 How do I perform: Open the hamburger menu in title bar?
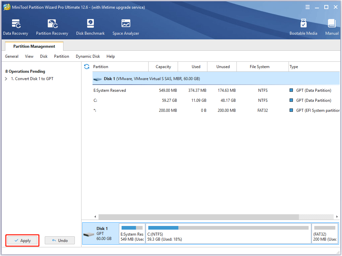coord(308,7)
